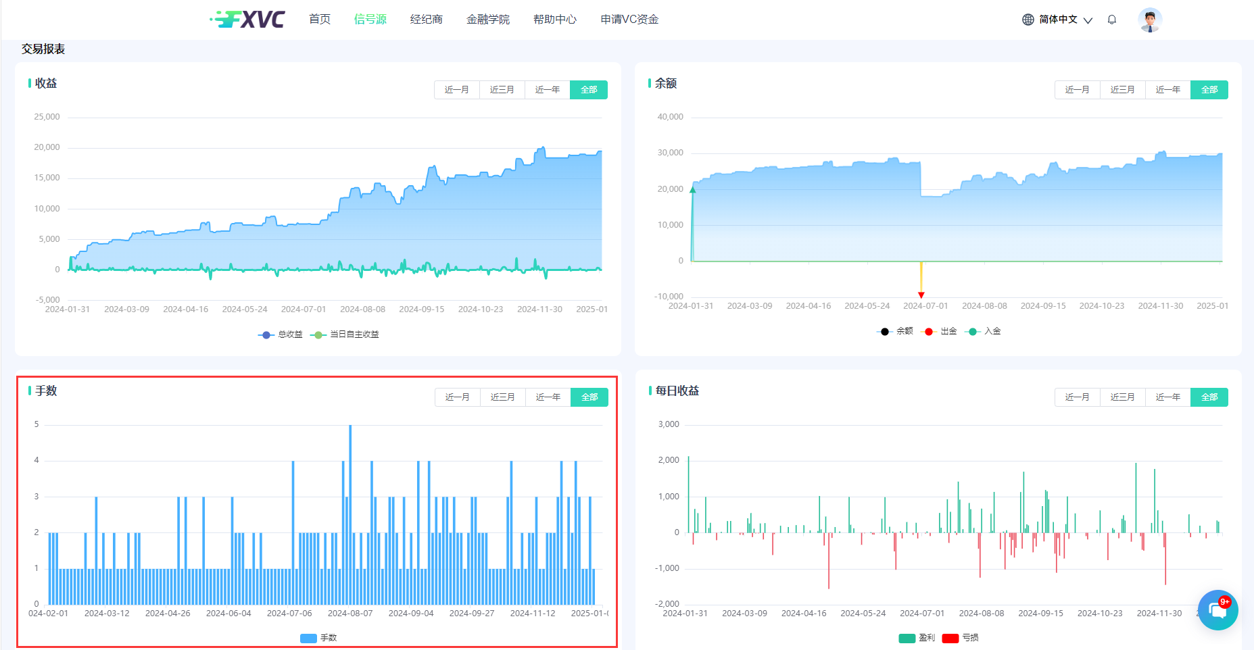Hide the 出金 series via legend
The height and width of the screenshot is (650, 1254).
tap(940, 331)
